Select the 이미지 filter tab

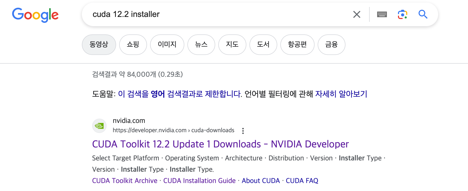[x=167, y=45]
